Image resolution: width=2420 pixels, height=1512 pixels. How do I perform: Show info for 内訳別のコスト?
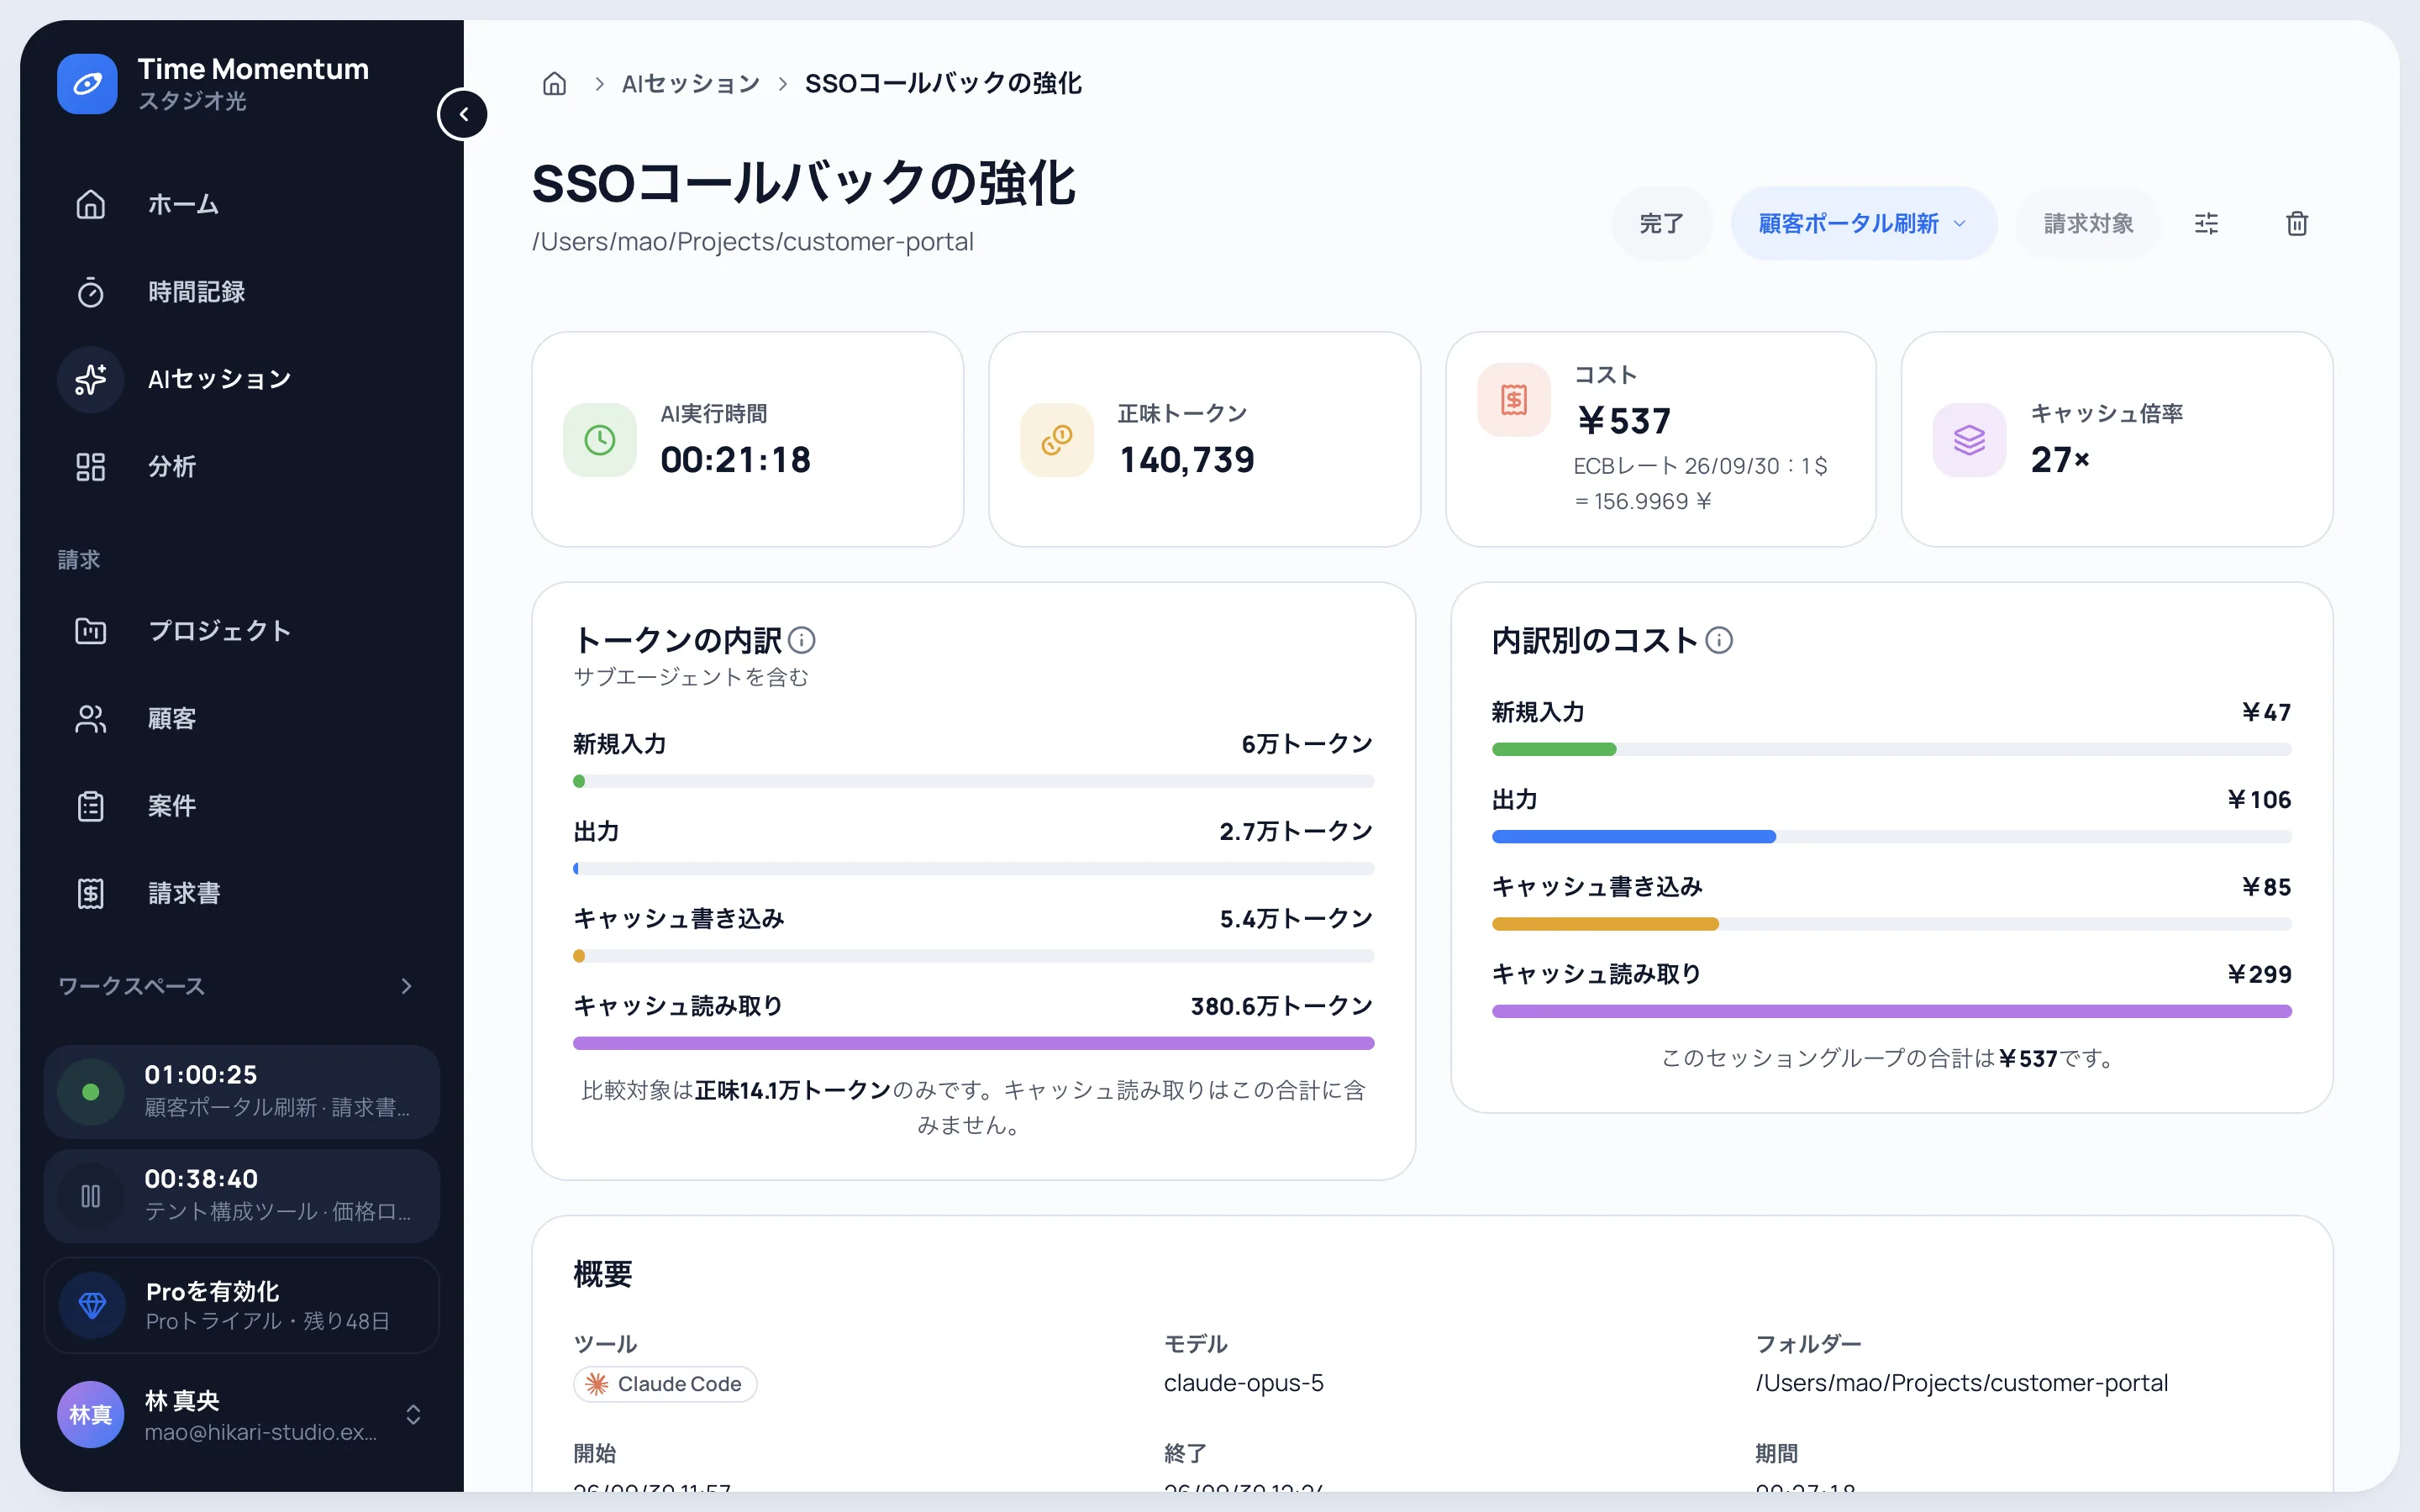[x=1719, y=640]
